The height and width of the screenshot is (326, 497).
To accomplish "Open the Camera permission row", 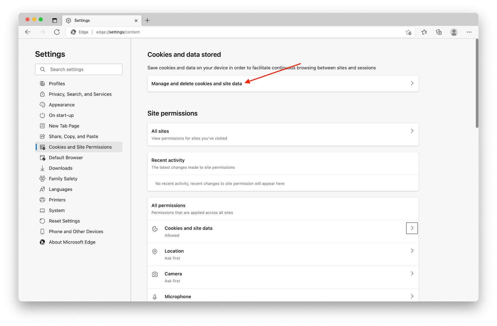I will (283, 277).
